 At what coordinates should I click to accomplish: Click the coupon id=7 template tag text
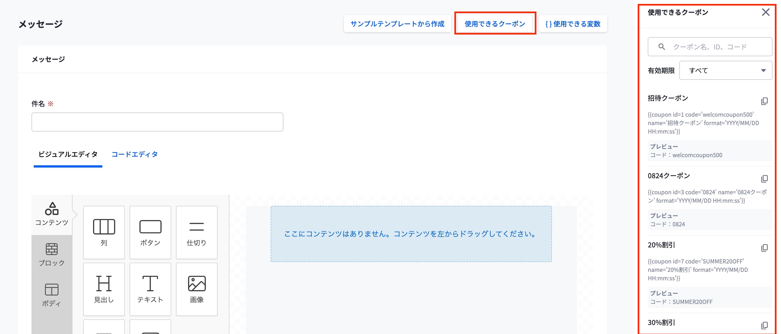tap(698, 270)
